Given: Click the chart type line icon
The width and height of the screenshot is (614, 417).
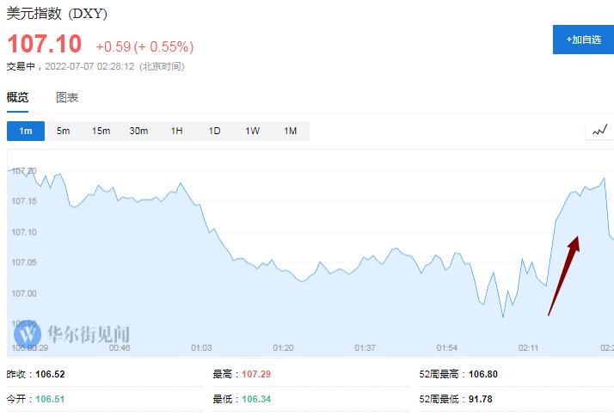Looking at the screenshot, I should 599,131.
